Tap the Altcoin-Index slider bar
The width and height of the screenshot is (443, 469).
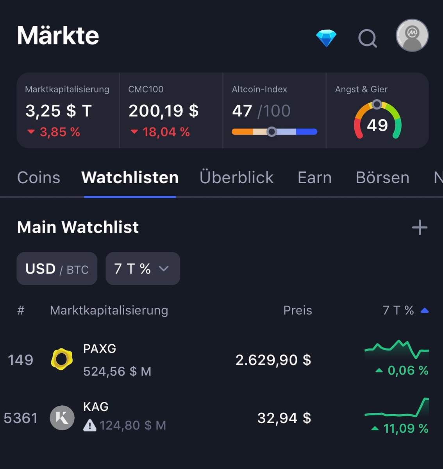[x=274, y=132]
